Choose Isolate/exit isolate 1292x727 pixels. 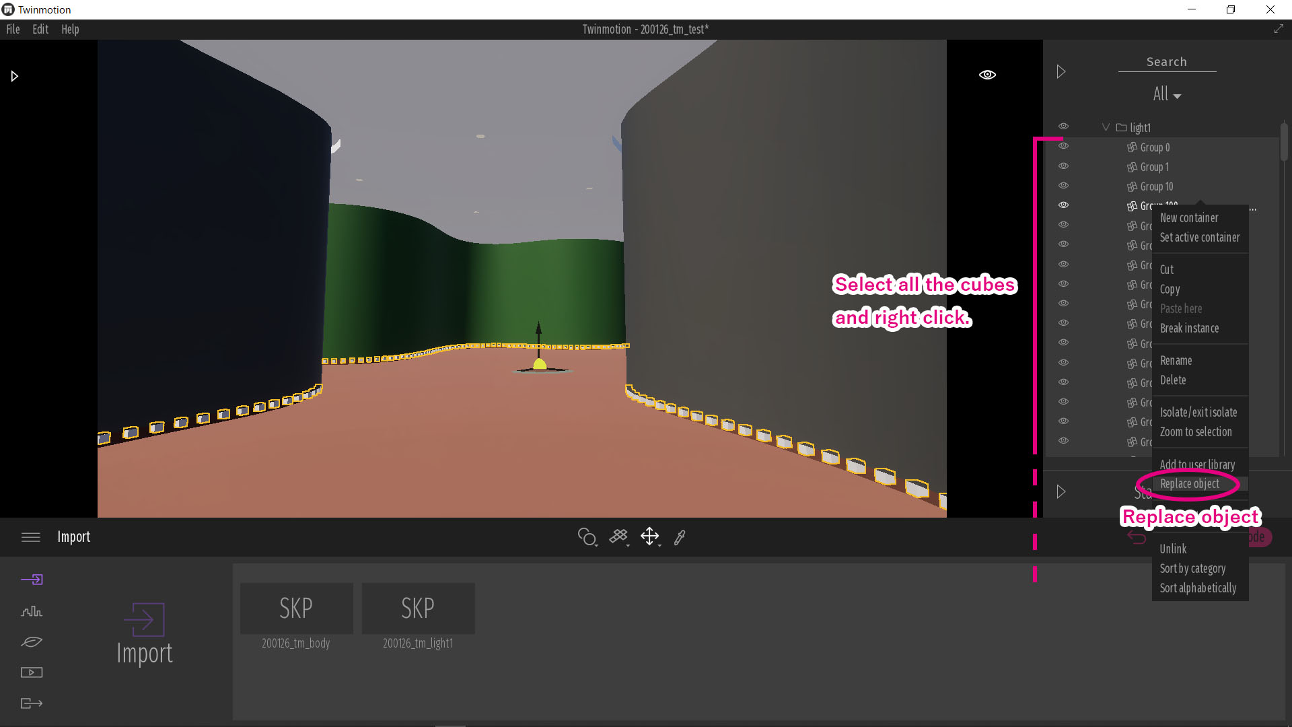[1200, 413]
